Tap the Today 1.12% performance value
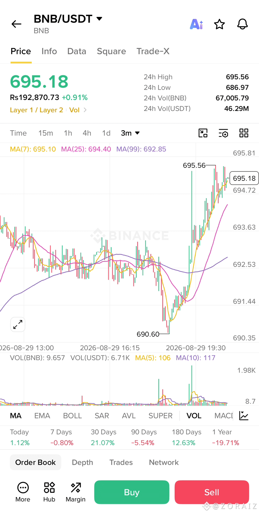Screen dimensions: 259x514 click(20, 443)
